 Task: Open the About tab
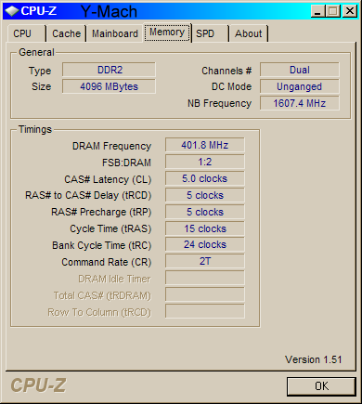[x=249, y=33]
